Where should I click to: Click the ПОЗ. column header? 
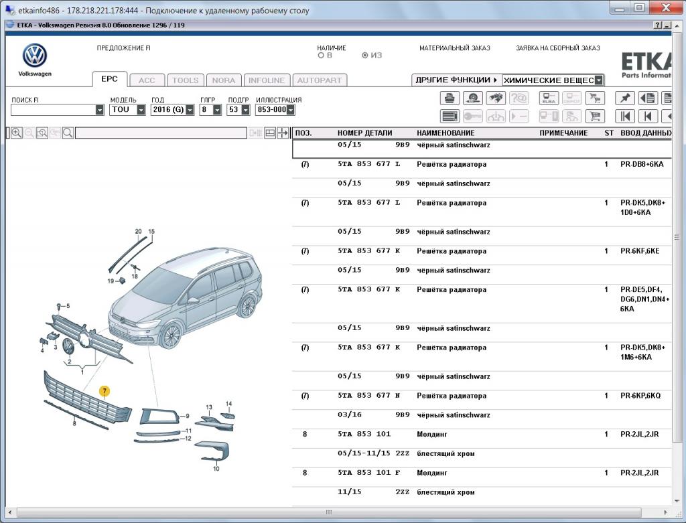[303, 133]
